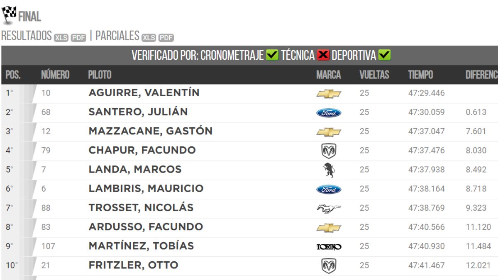
Task: Click the green Cronometraje verification check
Action: click(272, 55)
